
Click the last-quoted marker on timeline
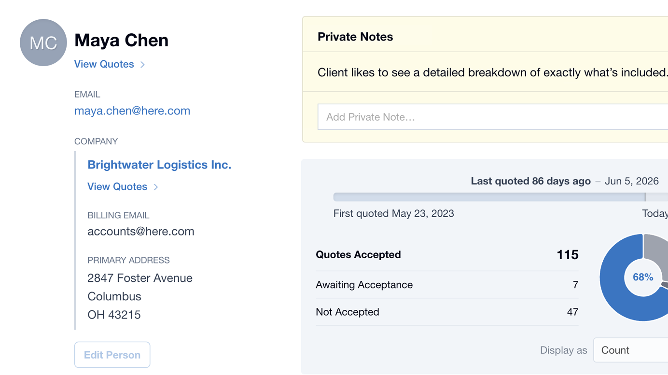click(645, 197)
